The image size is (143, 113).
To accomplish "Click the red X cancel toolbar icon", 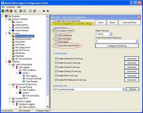I will 11,11.
